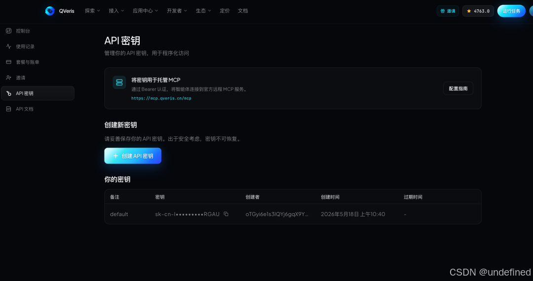Select 邀请 in the sidebar
The width and height of the screenshot is (533, 281).
pyautogui.click(x=38, y=78)
